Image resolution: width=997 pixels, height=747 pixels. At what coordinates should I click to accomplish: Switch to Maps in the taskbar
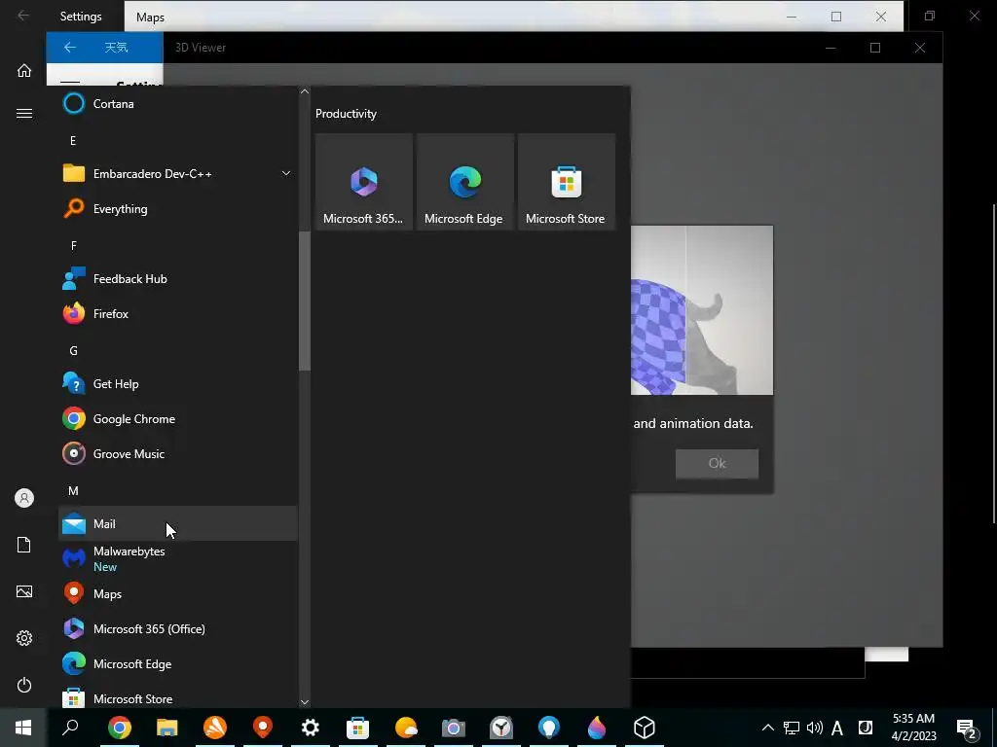pyautogui.click(x=263, y=728)
